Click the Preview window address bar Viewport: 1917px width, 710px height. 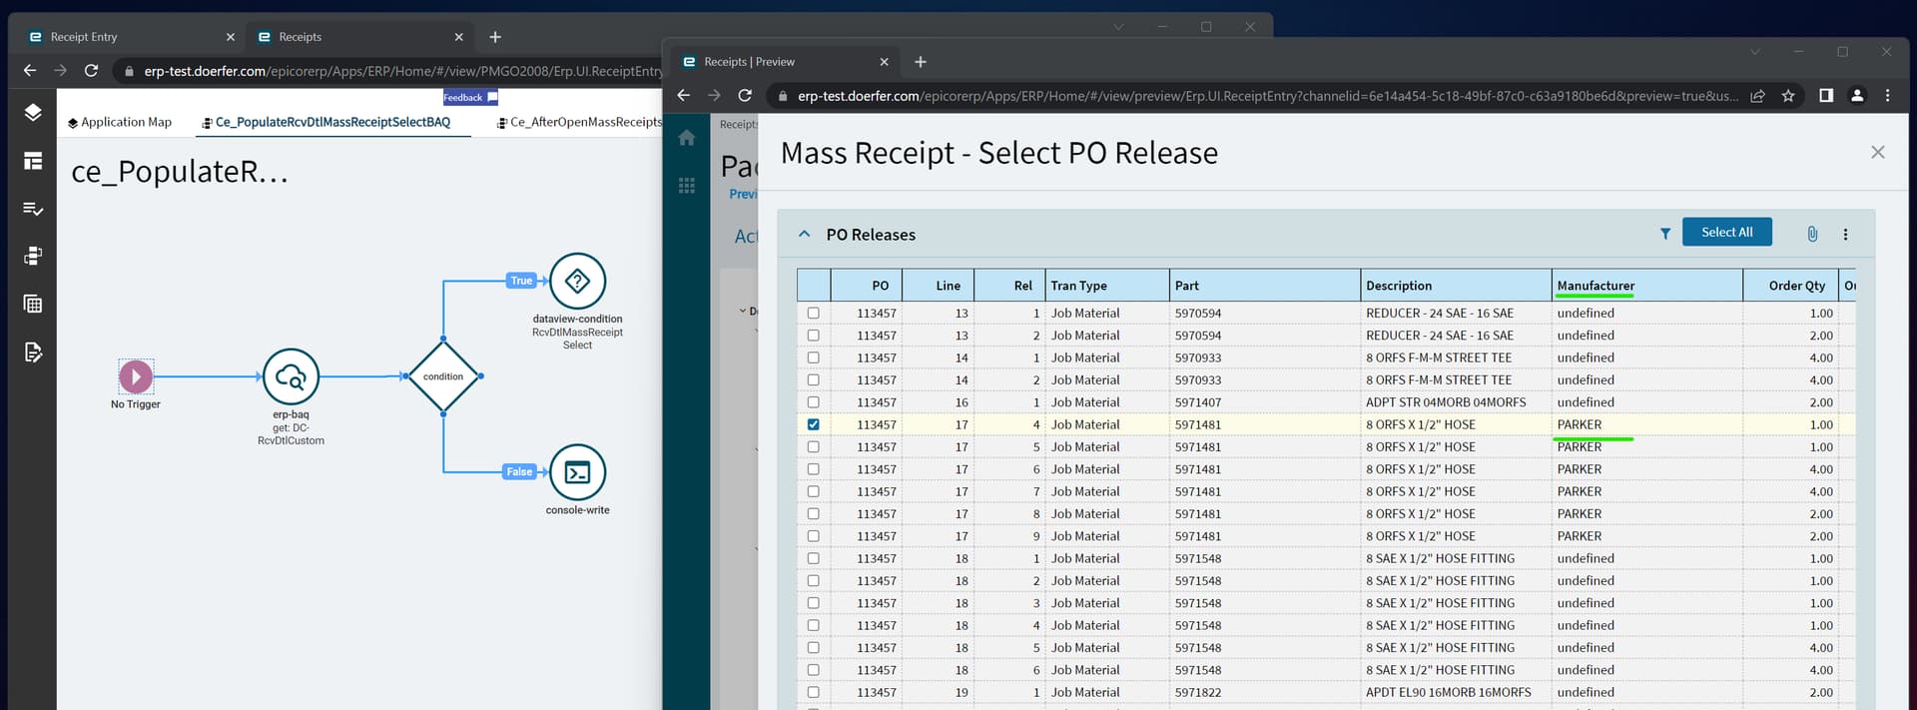(1267, 96)
